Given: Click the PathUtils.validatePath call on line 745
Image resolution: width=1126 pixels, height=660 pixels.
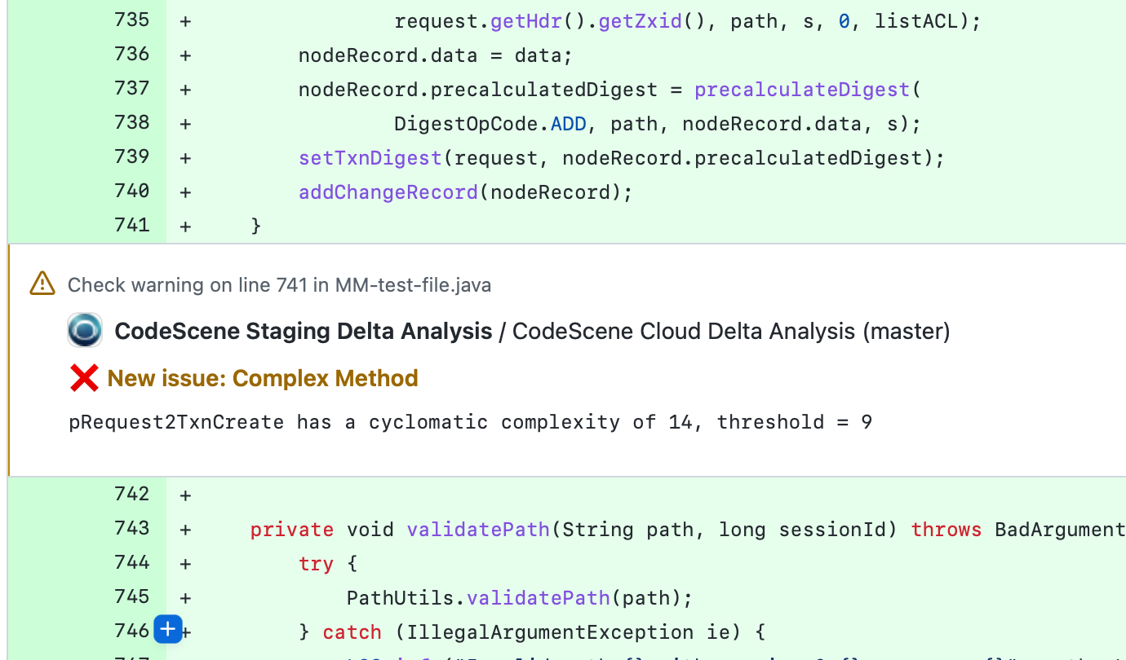Looking at the screenshot, I should click(x=477, y=598).
